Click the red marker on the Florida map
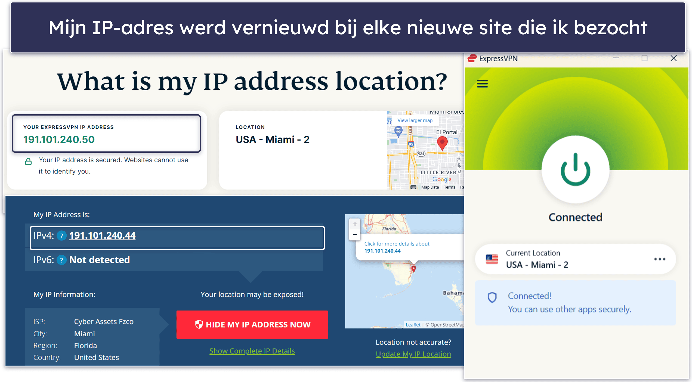Viewport: 692px width, 382px height. coord(413,269)
